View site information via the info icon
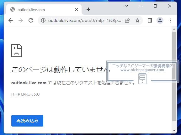This screenshot has height=135, width=181. [43, 21]
